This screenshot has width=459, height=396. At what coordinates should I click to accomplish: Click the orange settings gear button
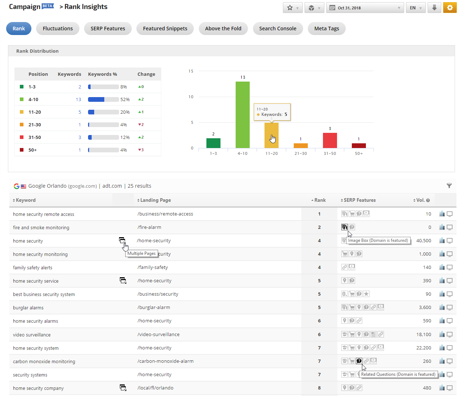coord(450,8)
